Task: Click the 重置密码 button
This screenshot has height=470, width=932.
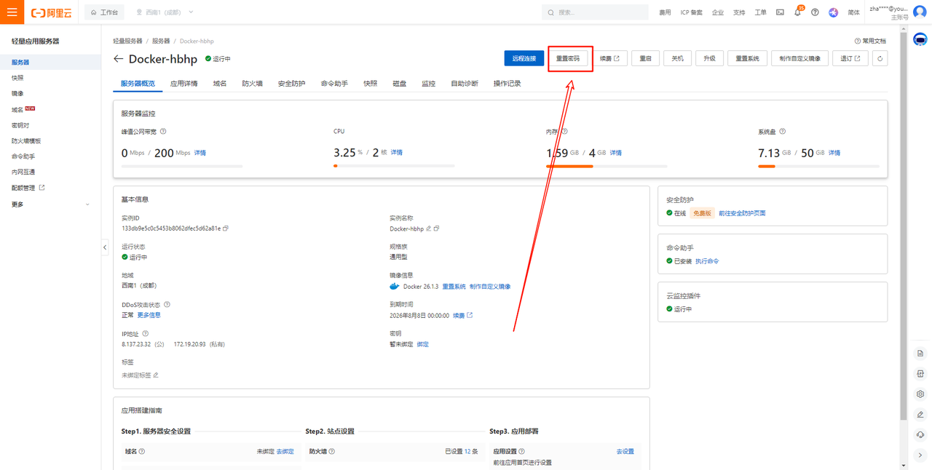Action: (568, 59)
